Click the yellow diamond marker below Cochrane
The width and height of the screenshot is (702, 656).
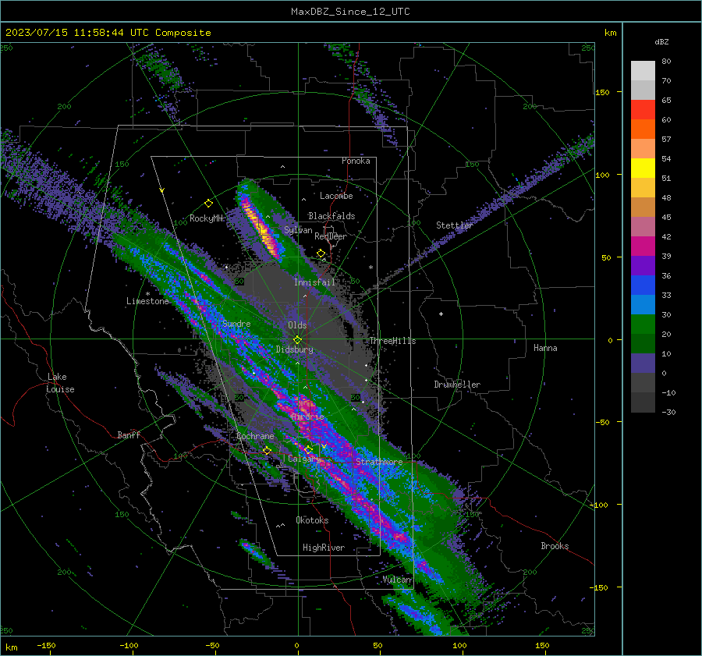267,451
